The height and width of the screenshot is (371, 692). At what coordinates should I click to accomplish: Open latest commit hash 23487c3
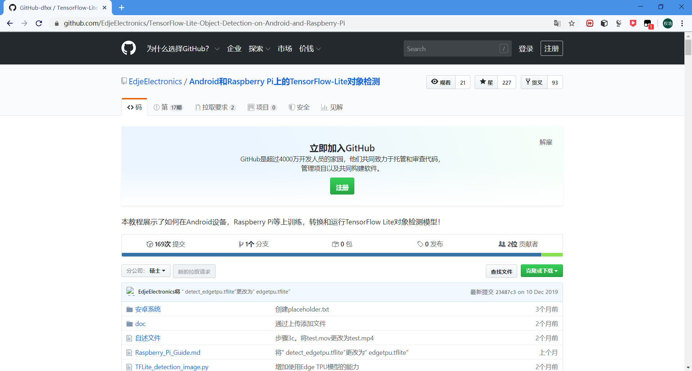point(506,292)
